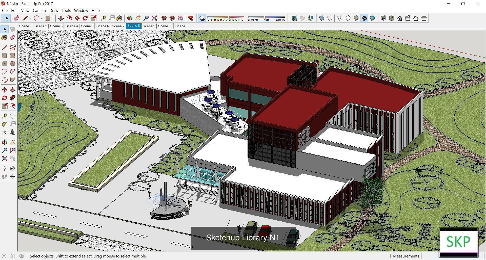Select the Eraser tool in the top toolbar

(16, 18)
